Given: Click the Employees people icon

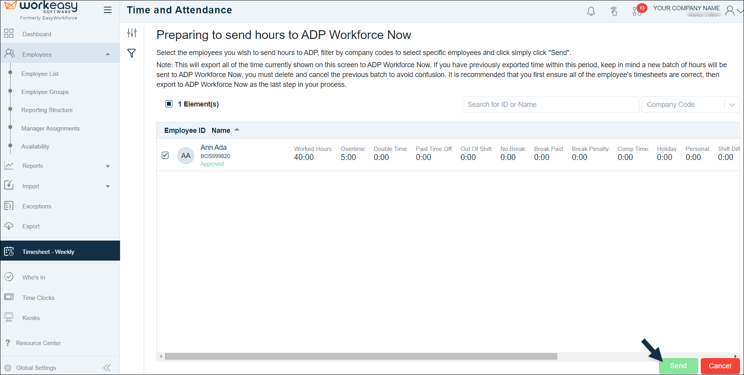Looking at the screenshot, I should 9,54.
